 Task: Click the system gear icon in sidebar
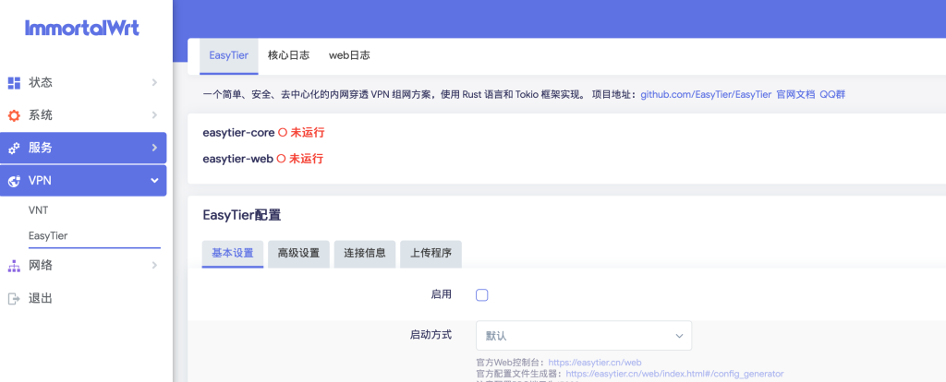coord(14,115)
